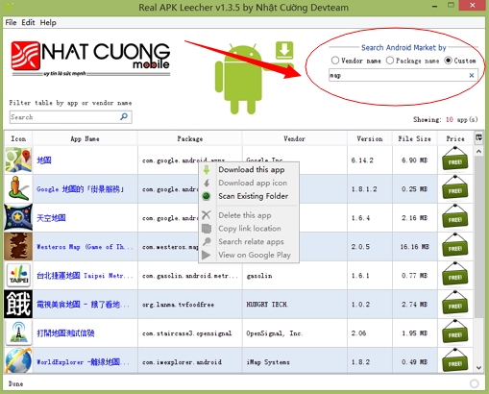Click FREE tag for Westeros Map row
Viewport: 489px width, 394px height.
pyautogui.click(x=454, y=246)
